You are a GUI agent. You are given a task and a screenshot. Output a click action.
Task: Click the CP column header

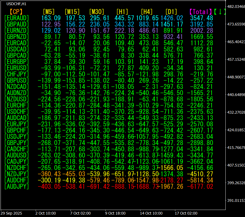(x=16, y=12)
